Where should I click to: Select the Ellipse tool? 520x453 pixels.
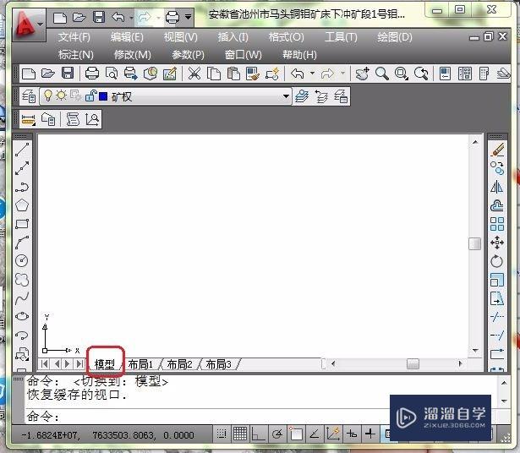click(22, 316)
